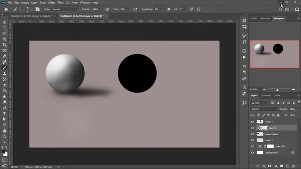This screenshot has width=301, height=169.
Task: Open smoothing options gear icon
Action: tap(169, 9)
